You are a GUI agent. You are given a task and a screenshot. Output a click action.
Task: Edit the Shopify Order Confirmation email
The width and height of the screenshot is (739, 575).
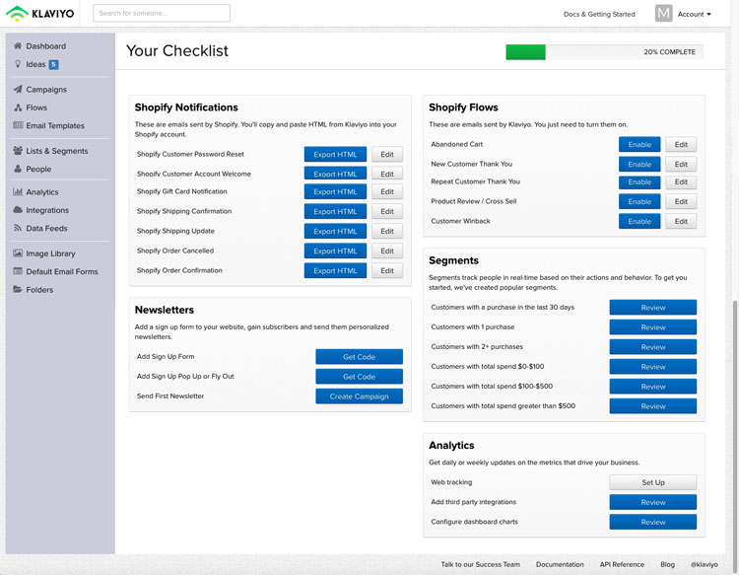click(387, 271)
